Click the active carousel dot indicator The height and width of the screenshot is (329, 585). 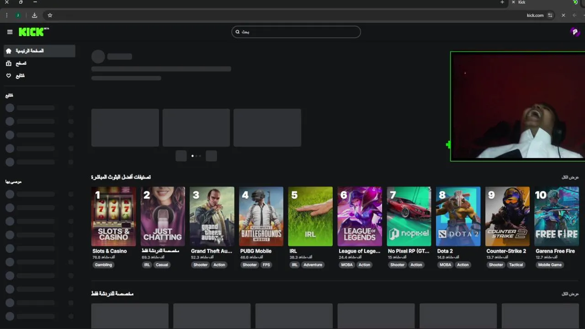tap(192, 156)
